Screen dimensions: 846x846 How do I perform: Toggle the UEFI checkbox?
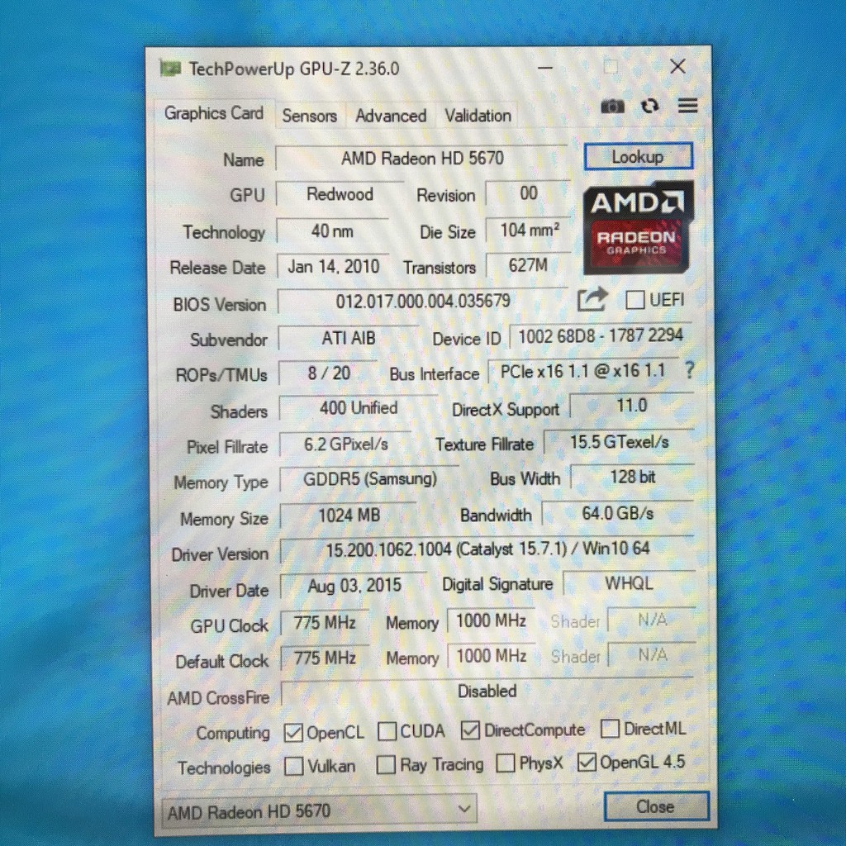pos(634,299)
